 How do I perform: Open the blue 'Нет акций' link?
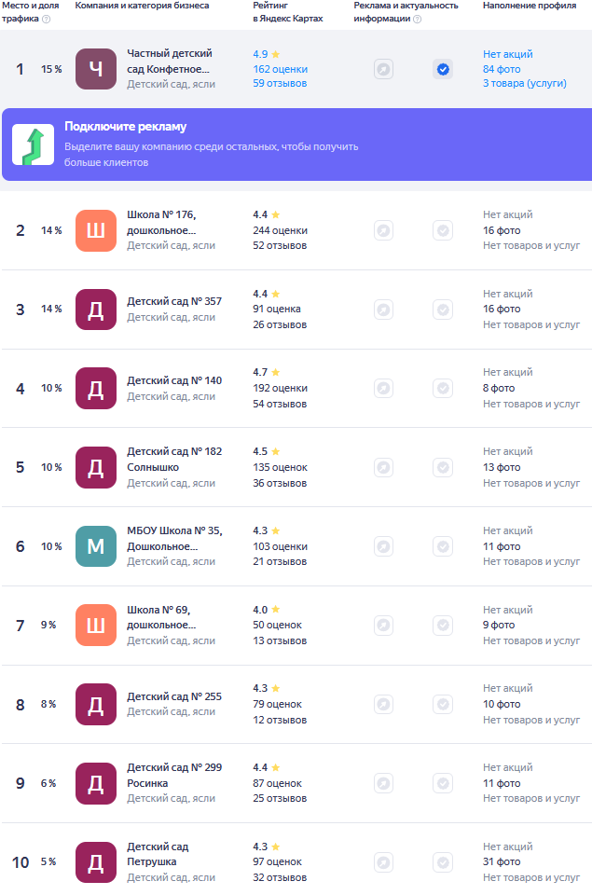[507, 54]
